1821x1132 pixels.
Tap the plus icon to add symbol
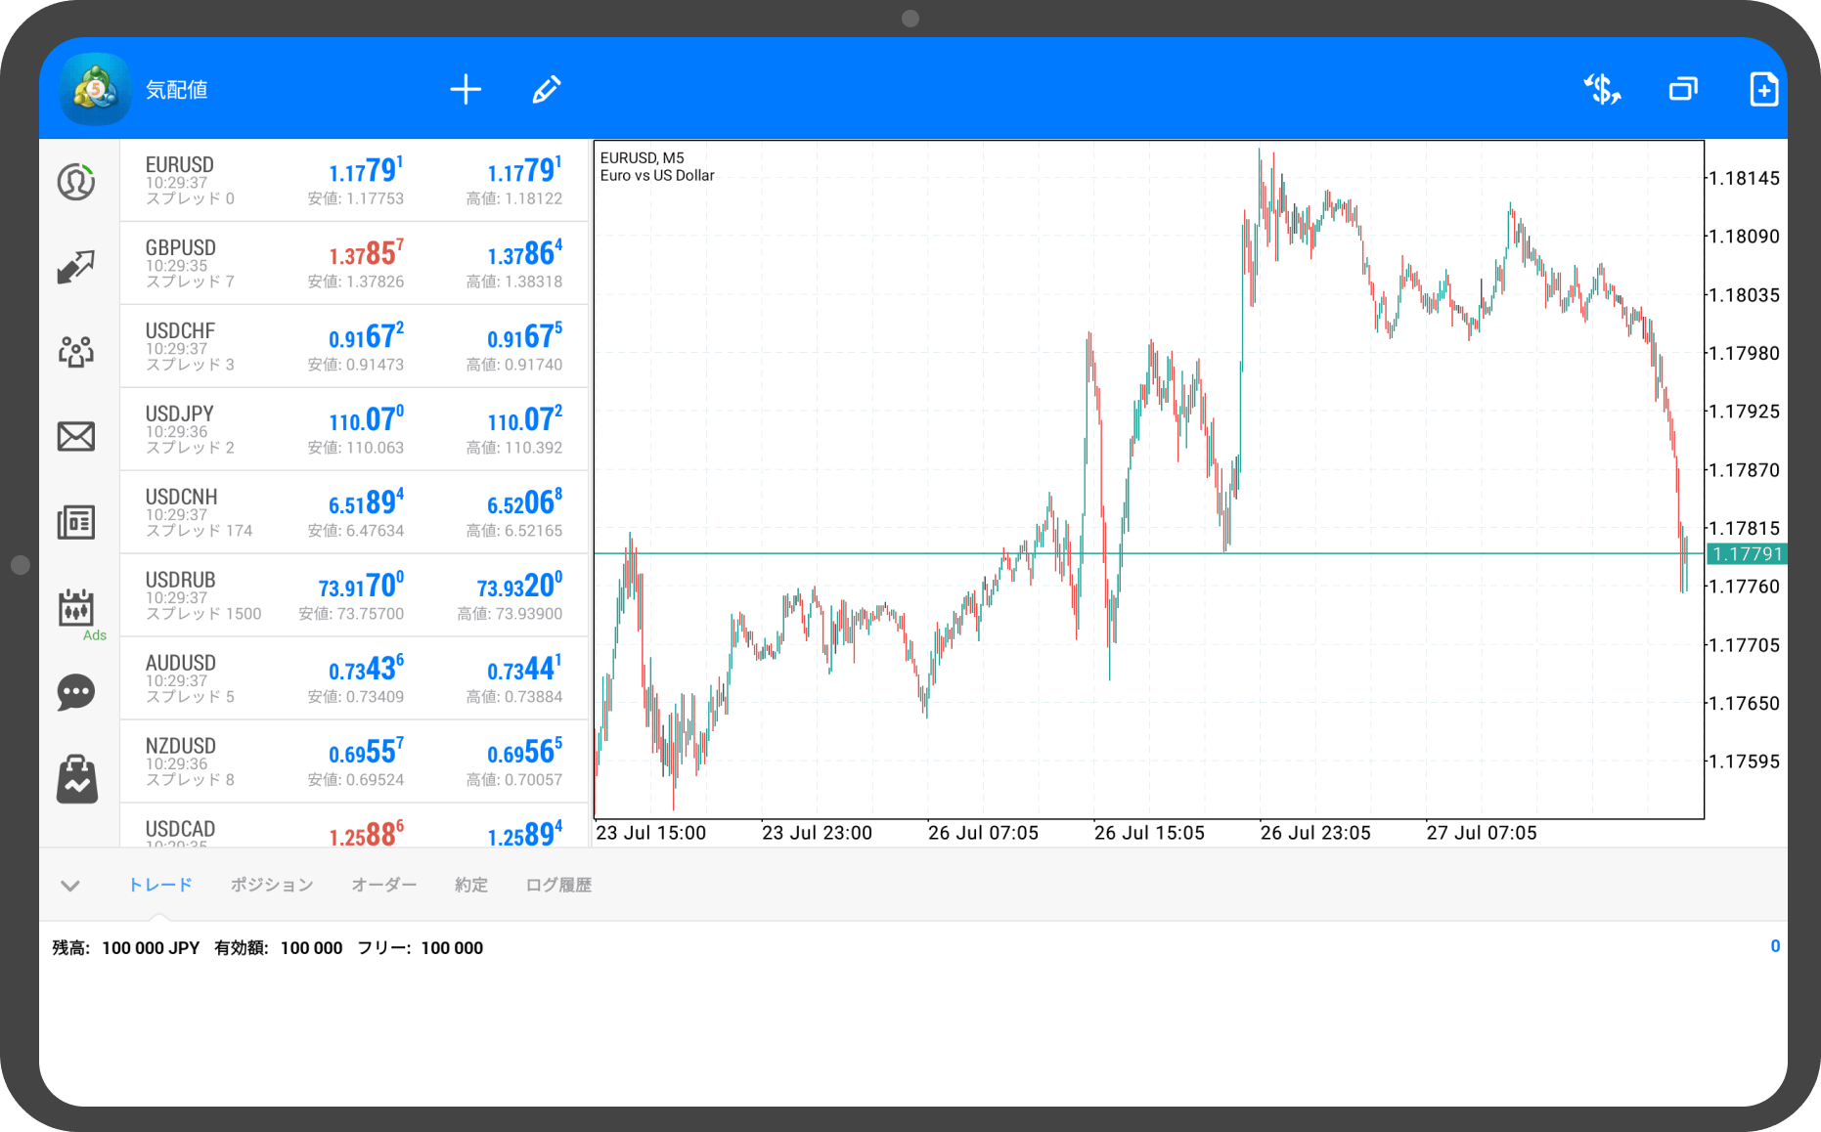pyautogui.click(x=466, y=90)
